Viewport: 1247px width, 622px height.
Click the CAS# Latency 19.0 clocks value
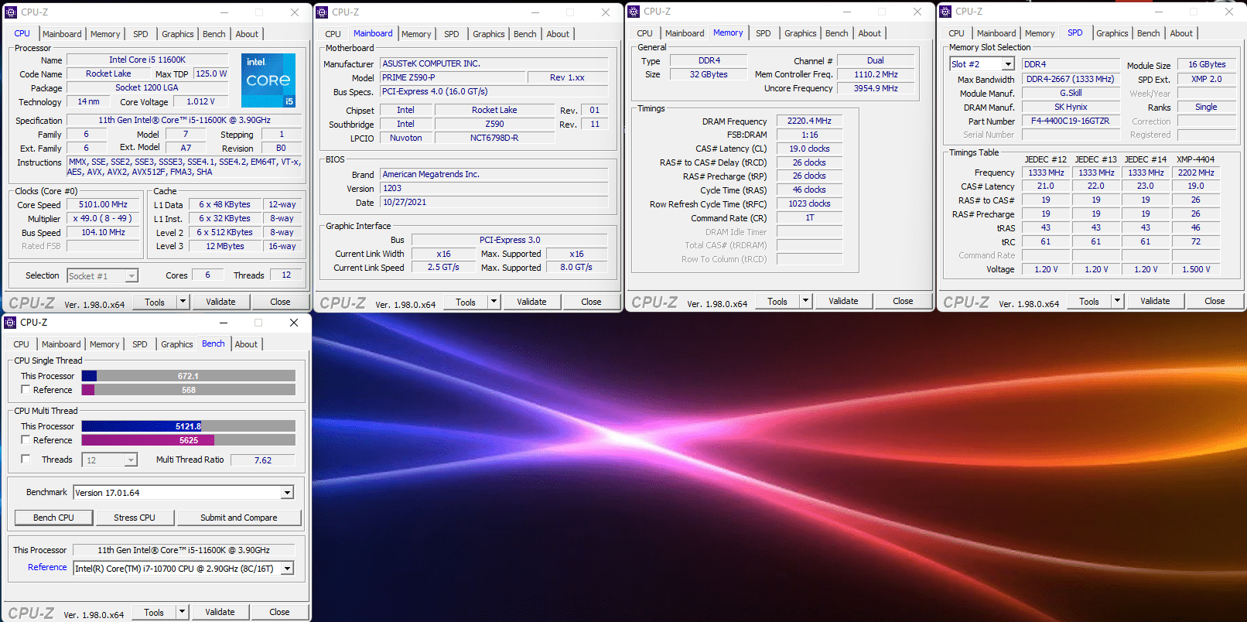point(809,149)
